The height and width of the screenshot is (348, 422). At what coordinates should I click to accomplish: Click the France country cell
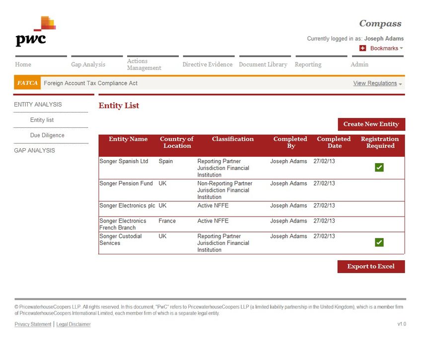(167, 221)
